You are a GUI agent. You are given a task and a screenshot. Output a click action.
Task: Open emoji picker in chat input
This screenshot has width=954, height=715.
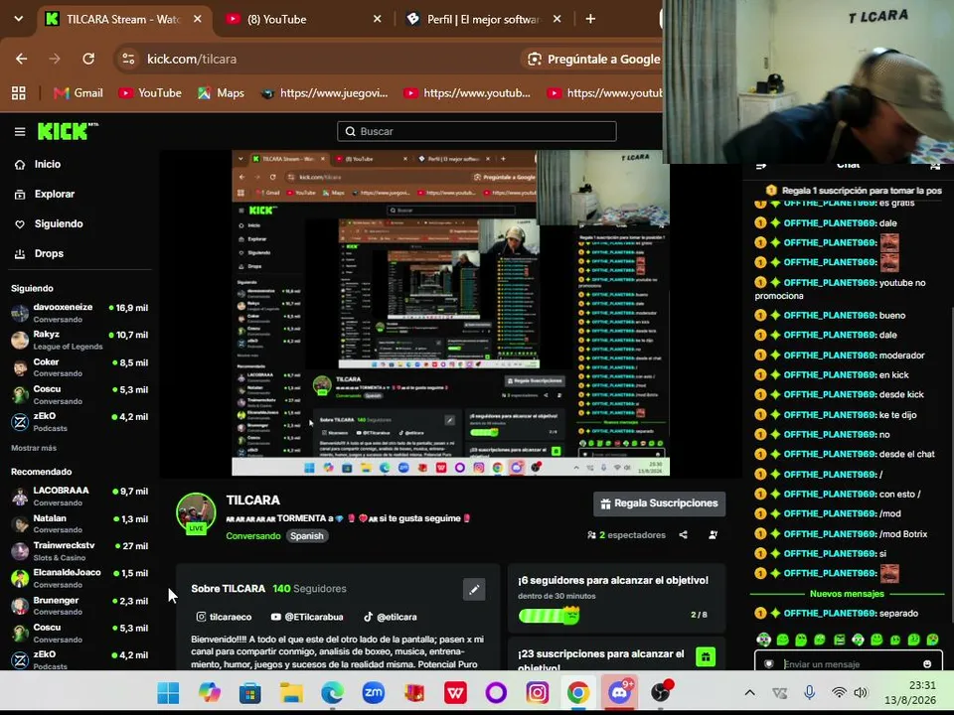[x=927, y=664]
